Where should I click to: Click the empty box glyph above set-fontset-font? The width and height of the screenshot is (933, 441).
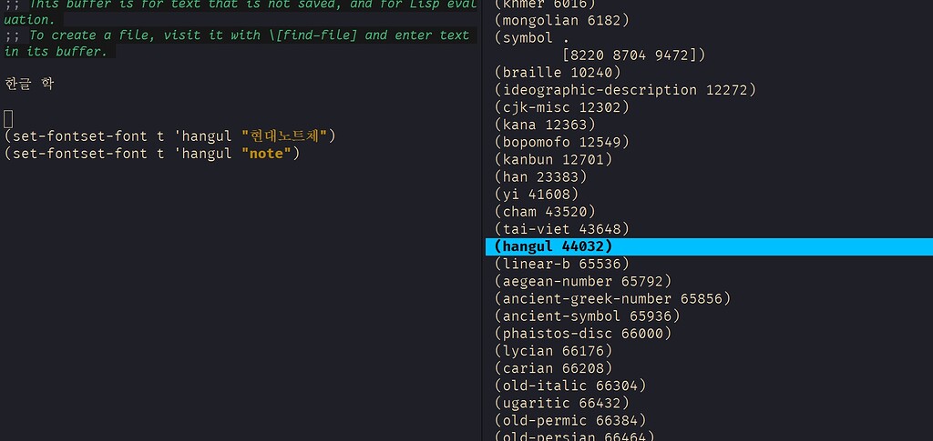pos(9,118)
